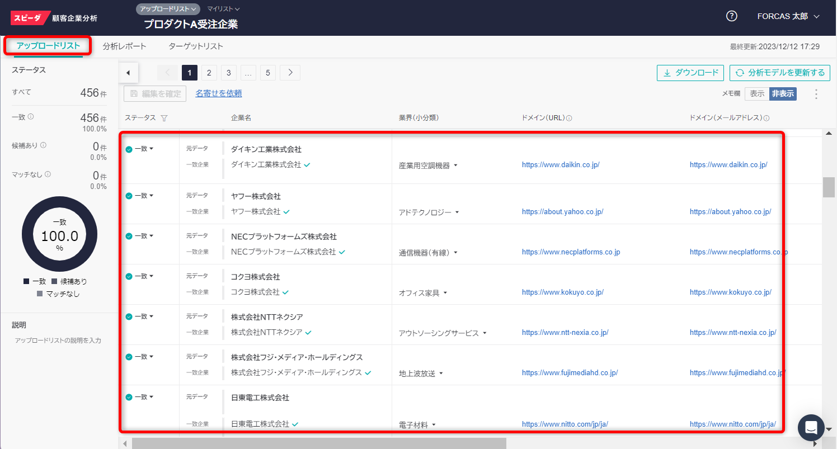Toggle the 一致 status for ダイキン工業株式会社
Image resolution: width=837 pixels, height=449 pixels.
click(140, 149)
